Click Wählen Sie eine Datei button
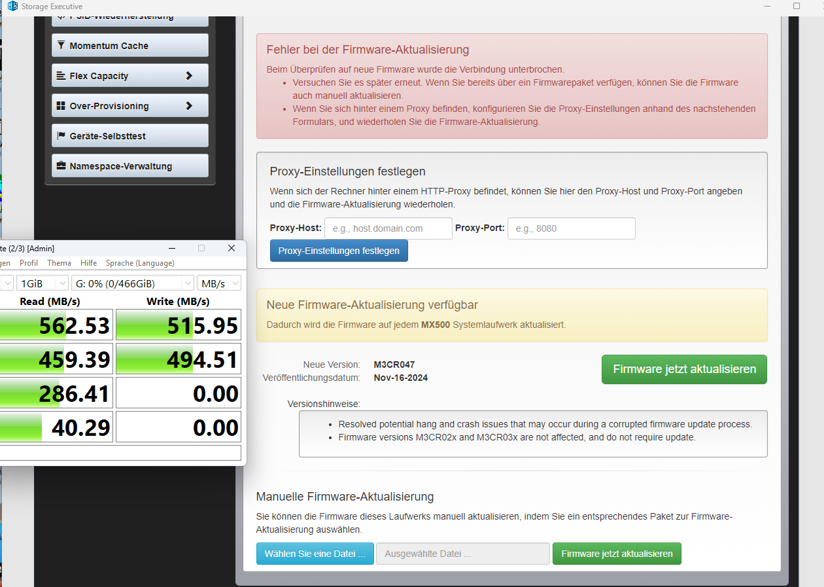Screen dimensions: 824x587 tap(315, 554)
